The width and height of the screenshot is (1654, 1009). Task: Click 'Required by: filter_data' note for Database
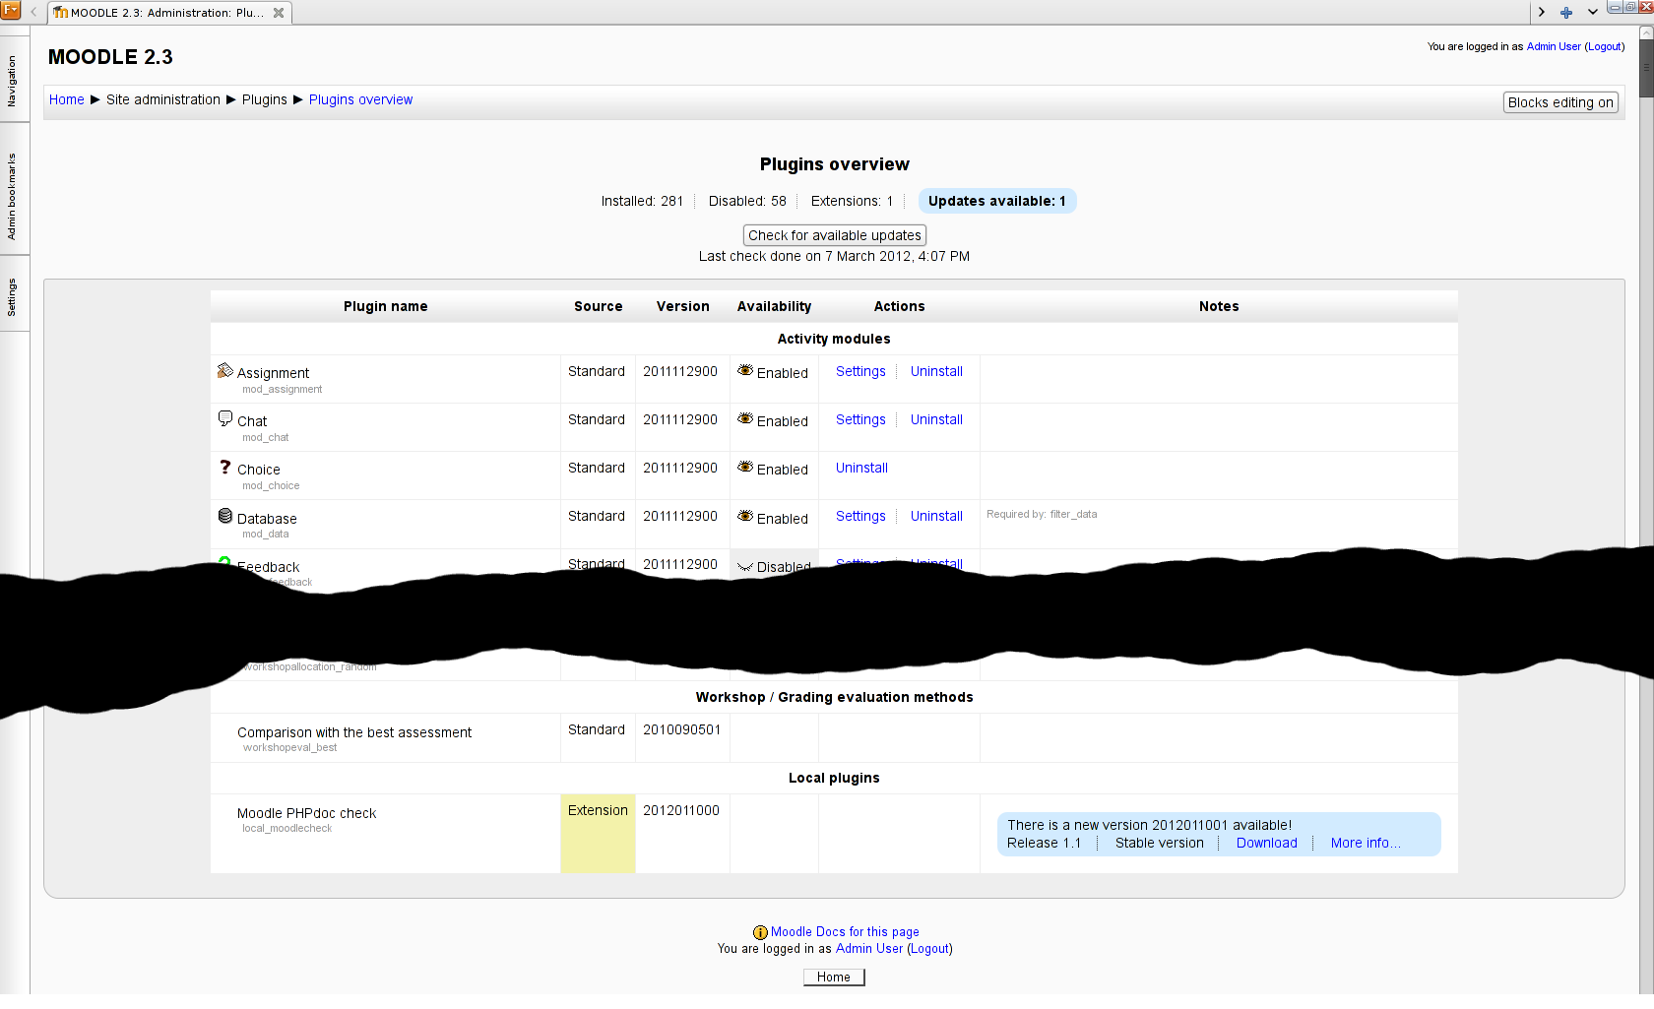click(x=1042, y=514)
